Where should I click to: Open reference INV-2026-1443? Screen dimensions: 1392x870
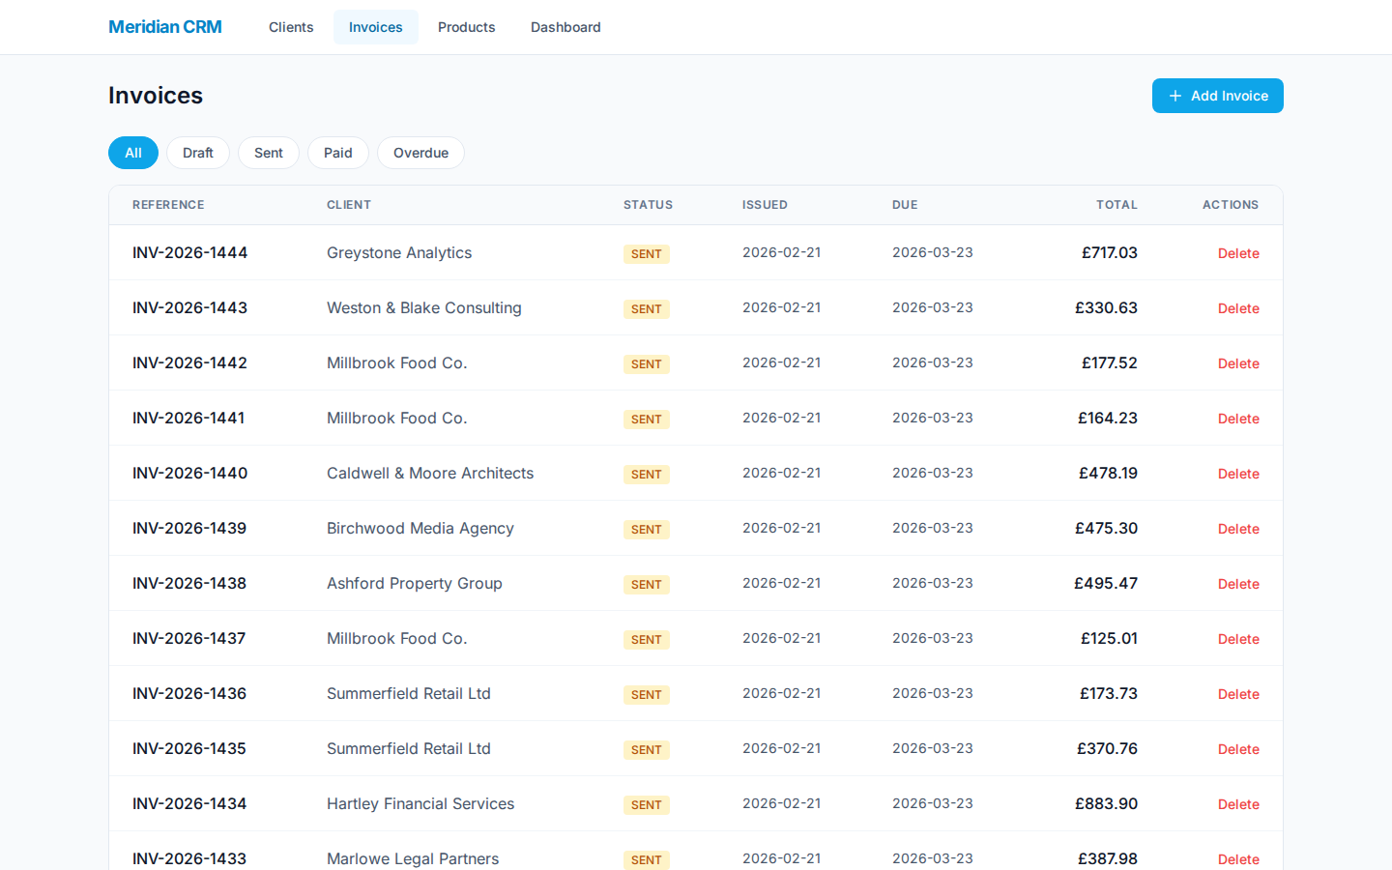coord(189,307)
